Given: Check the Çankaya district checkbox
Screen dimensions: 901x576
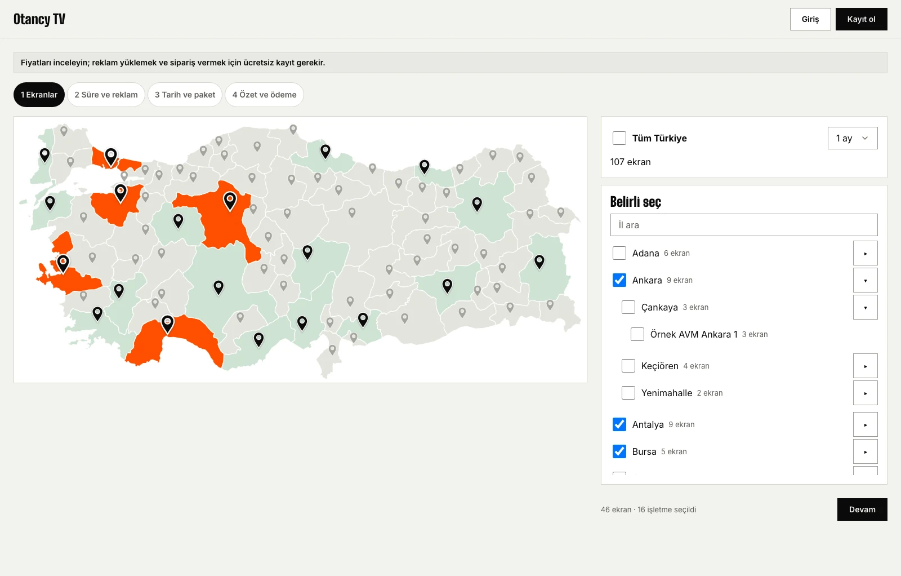Looking at the screenshot, I should click(628, 307).
